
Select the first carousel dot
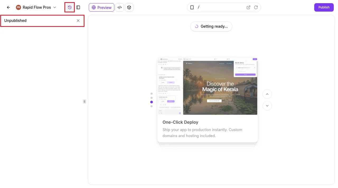(152, 94)
